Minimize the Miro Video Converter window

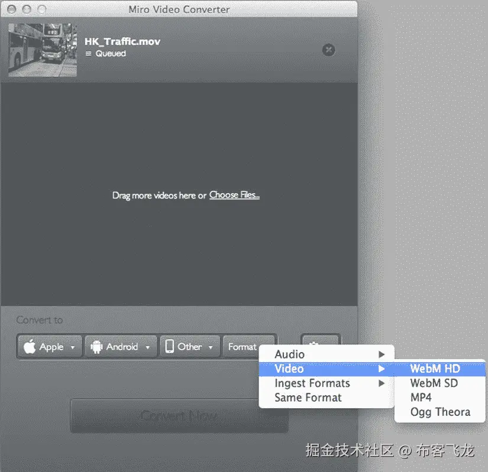click(x=27, y=9)
